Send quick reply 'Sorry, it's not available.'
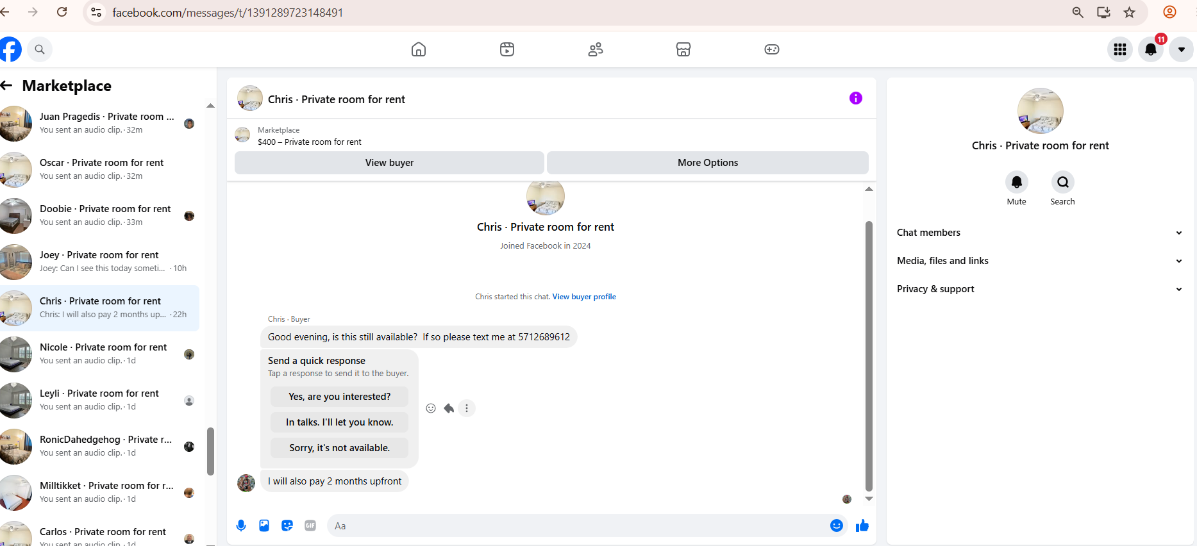 (x=339, y=448)
